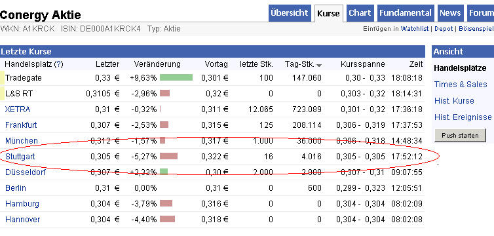Screen dimensions: 494x236
Task: Click the Push starten button
Action: coord(460,136)
